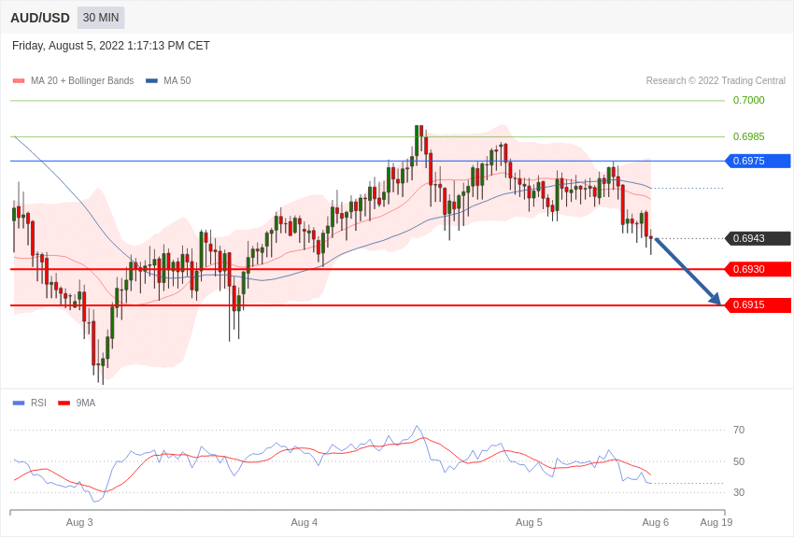Click the Aug 19 date axis label
Viewport: 794px width, 538px height.
[x=716, y=522]
